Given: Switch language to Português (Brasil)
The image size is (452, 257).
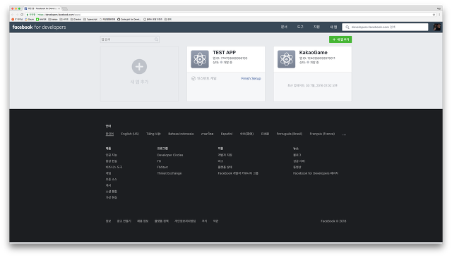Looking at the screenshot, I should (290, 134).
